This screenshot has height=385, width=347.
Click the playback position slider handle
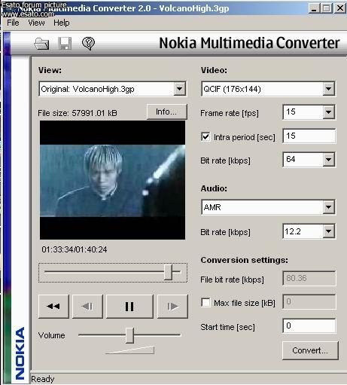tap(169, 272)
